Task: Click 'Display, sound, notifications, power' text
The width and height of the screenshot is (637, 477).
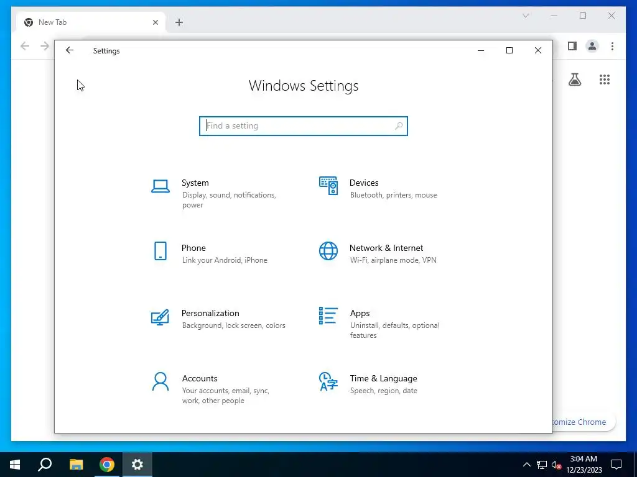Action: pyautogui.click(x=229, y=200)
